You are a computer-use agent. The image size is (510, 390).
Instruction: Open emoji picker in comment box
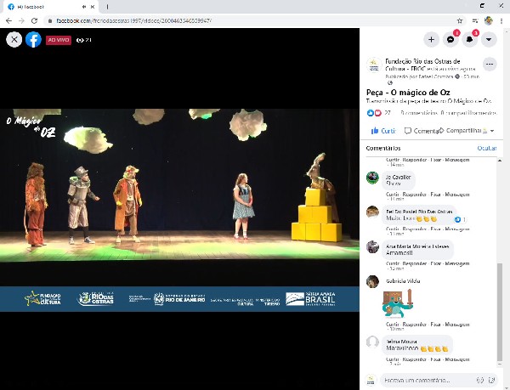pyautogui.click(x=480, y=380)
